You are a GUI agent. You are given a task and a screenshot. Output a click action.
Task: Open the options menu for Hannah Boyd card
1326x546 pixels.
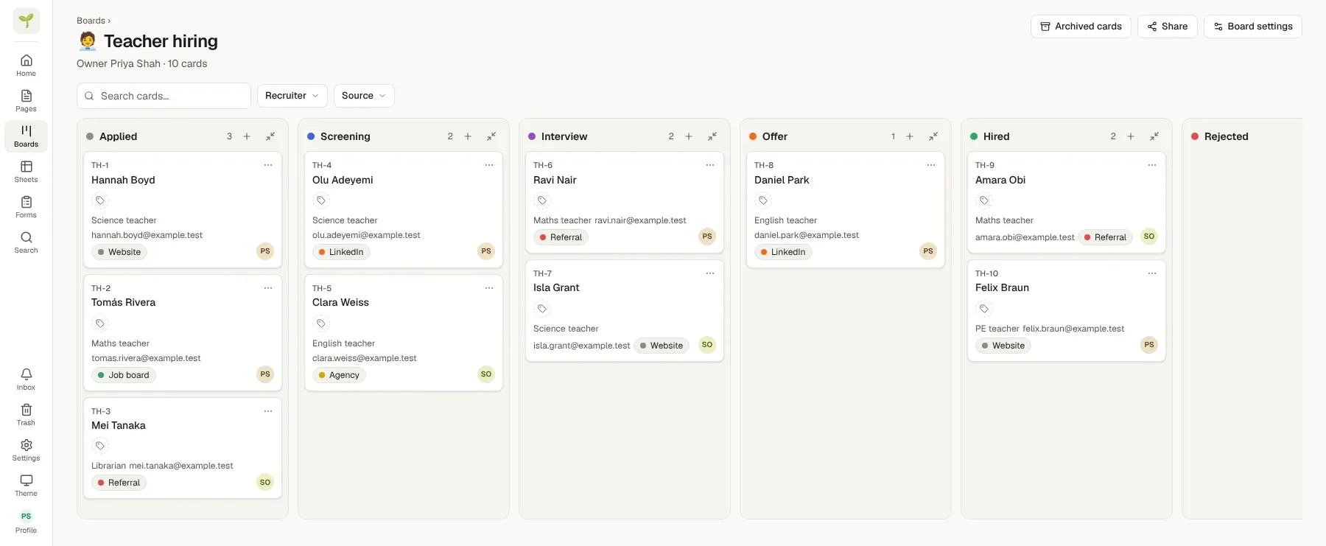[268, 165]
